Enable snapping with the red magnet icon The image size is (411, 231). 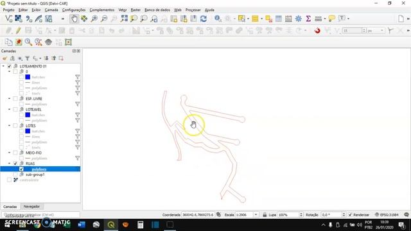317,31
